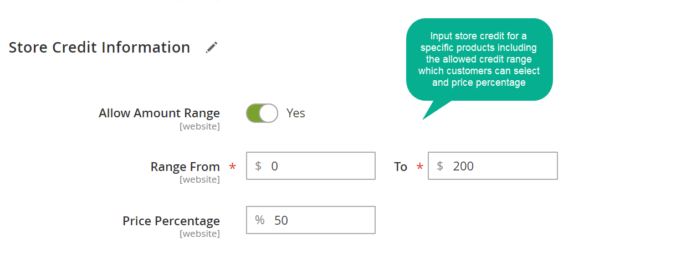Click the Allow Amount Range label

tap(160, 113)
